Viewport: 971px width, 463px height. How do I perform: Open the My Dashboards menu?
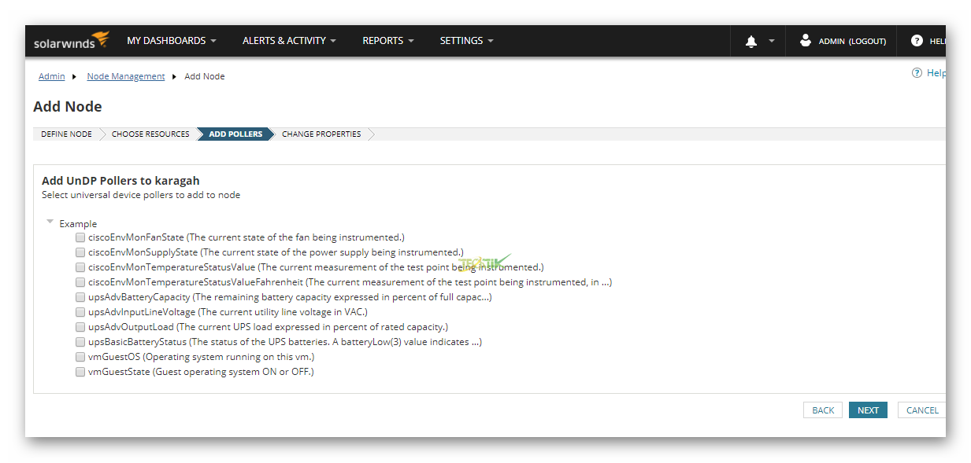171,41
